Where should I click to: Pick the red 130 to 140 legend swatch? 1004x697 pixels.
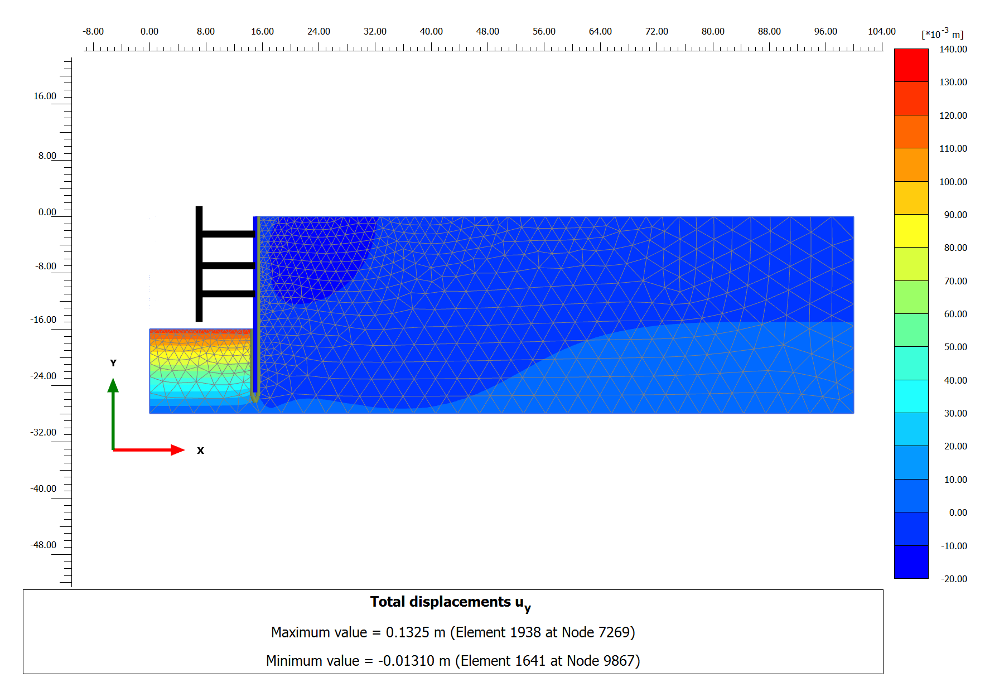tap(911, 65)
